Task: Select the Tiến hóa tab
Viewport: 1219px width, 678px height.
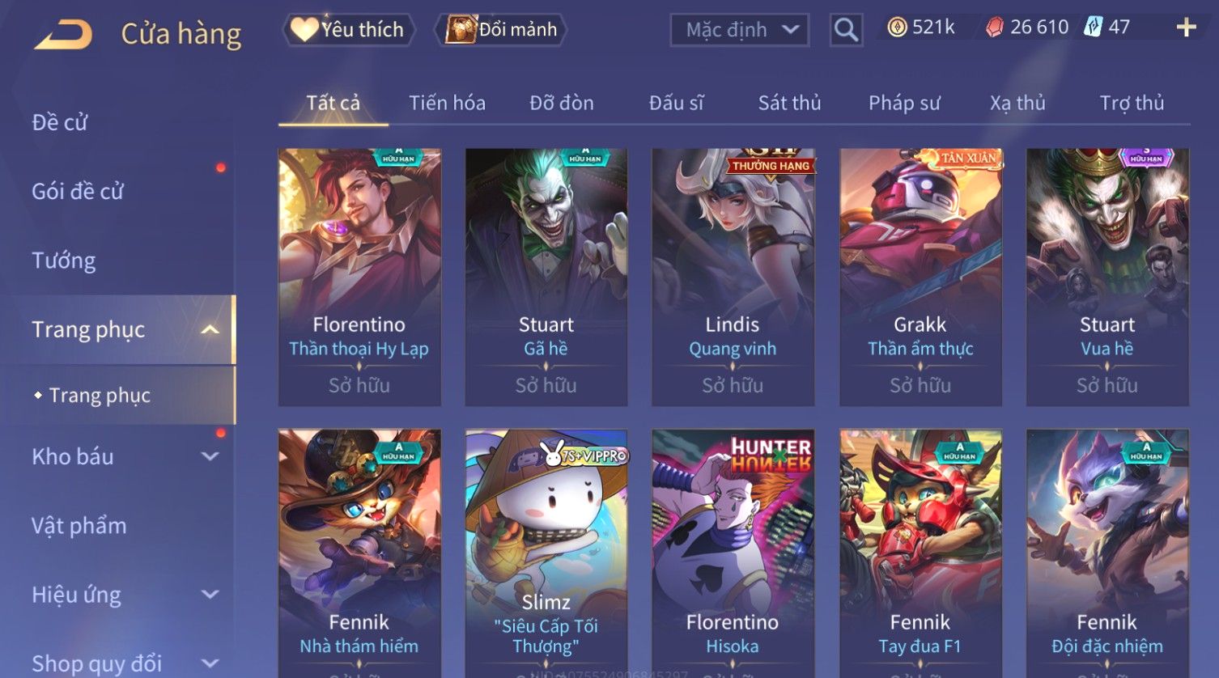Action: [447, 103]
